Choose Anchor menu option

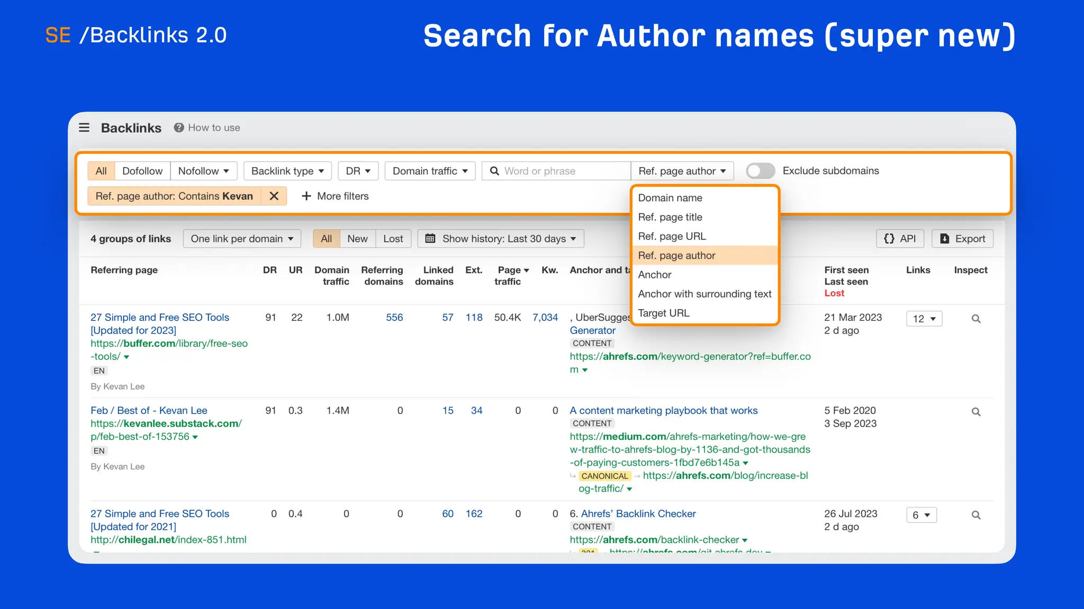[705, 274]
